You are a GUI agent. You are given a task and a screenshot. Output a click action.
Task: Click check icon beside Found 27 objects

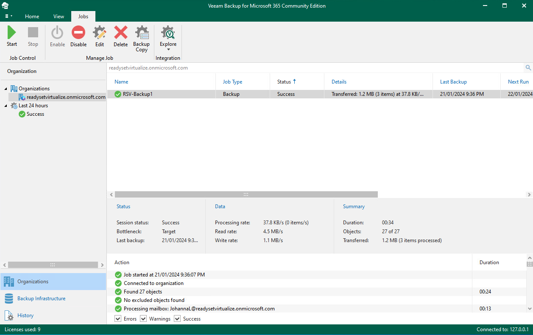click(x=118, y=292)
